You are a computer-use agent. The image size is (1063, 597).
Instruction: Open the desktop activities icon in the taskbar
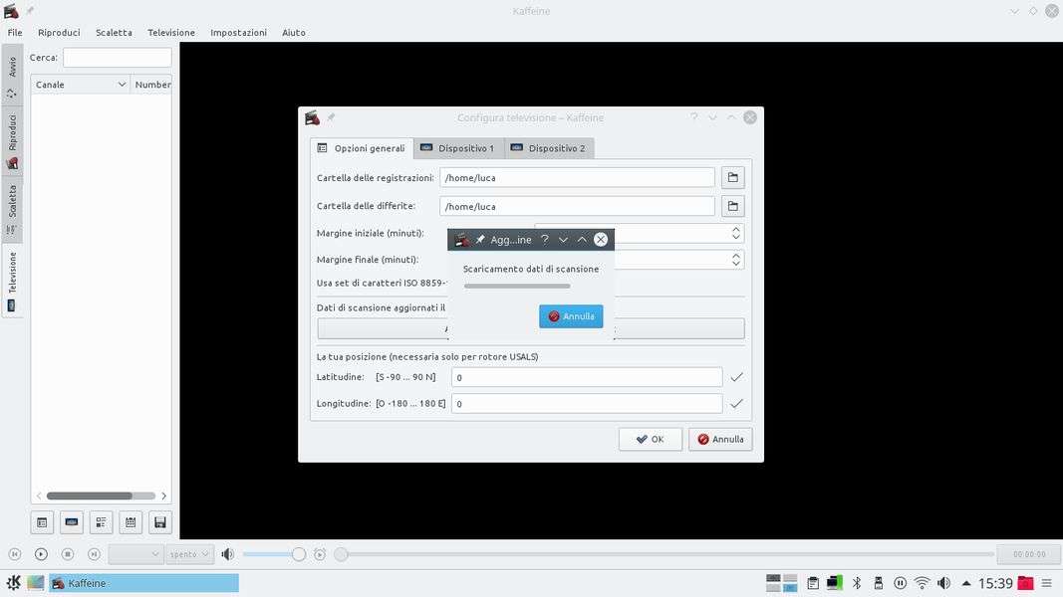tap(35, 583)
